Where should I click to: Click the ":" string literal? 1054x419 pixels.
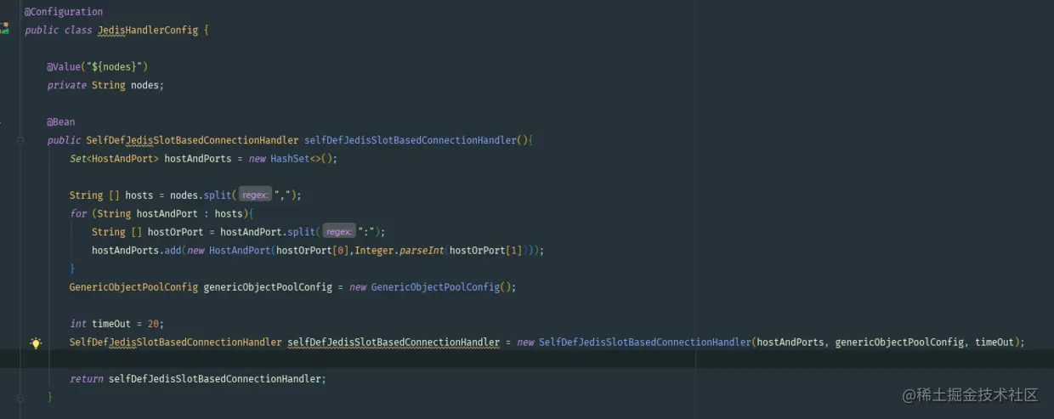click(365, 232)
